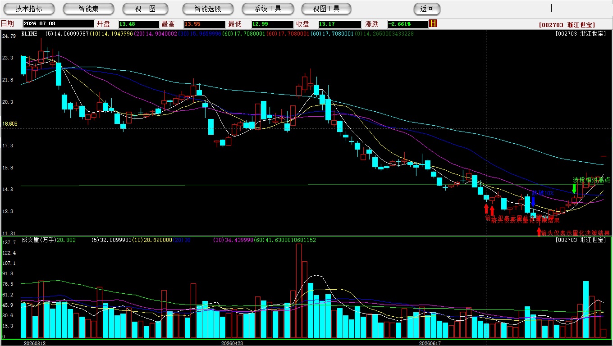
Task: Click the bottom red arrow beside 箭头仅表示量化决策结果
Action: [539, 232]
